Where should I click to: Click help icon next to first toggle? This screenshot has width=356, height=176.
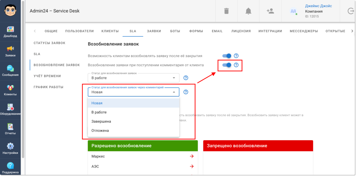coord(236,56)
